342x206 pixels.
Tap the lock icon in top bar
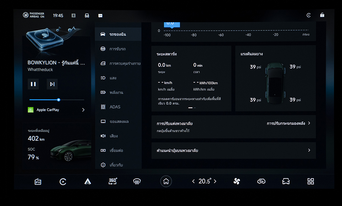coord(322,15)
